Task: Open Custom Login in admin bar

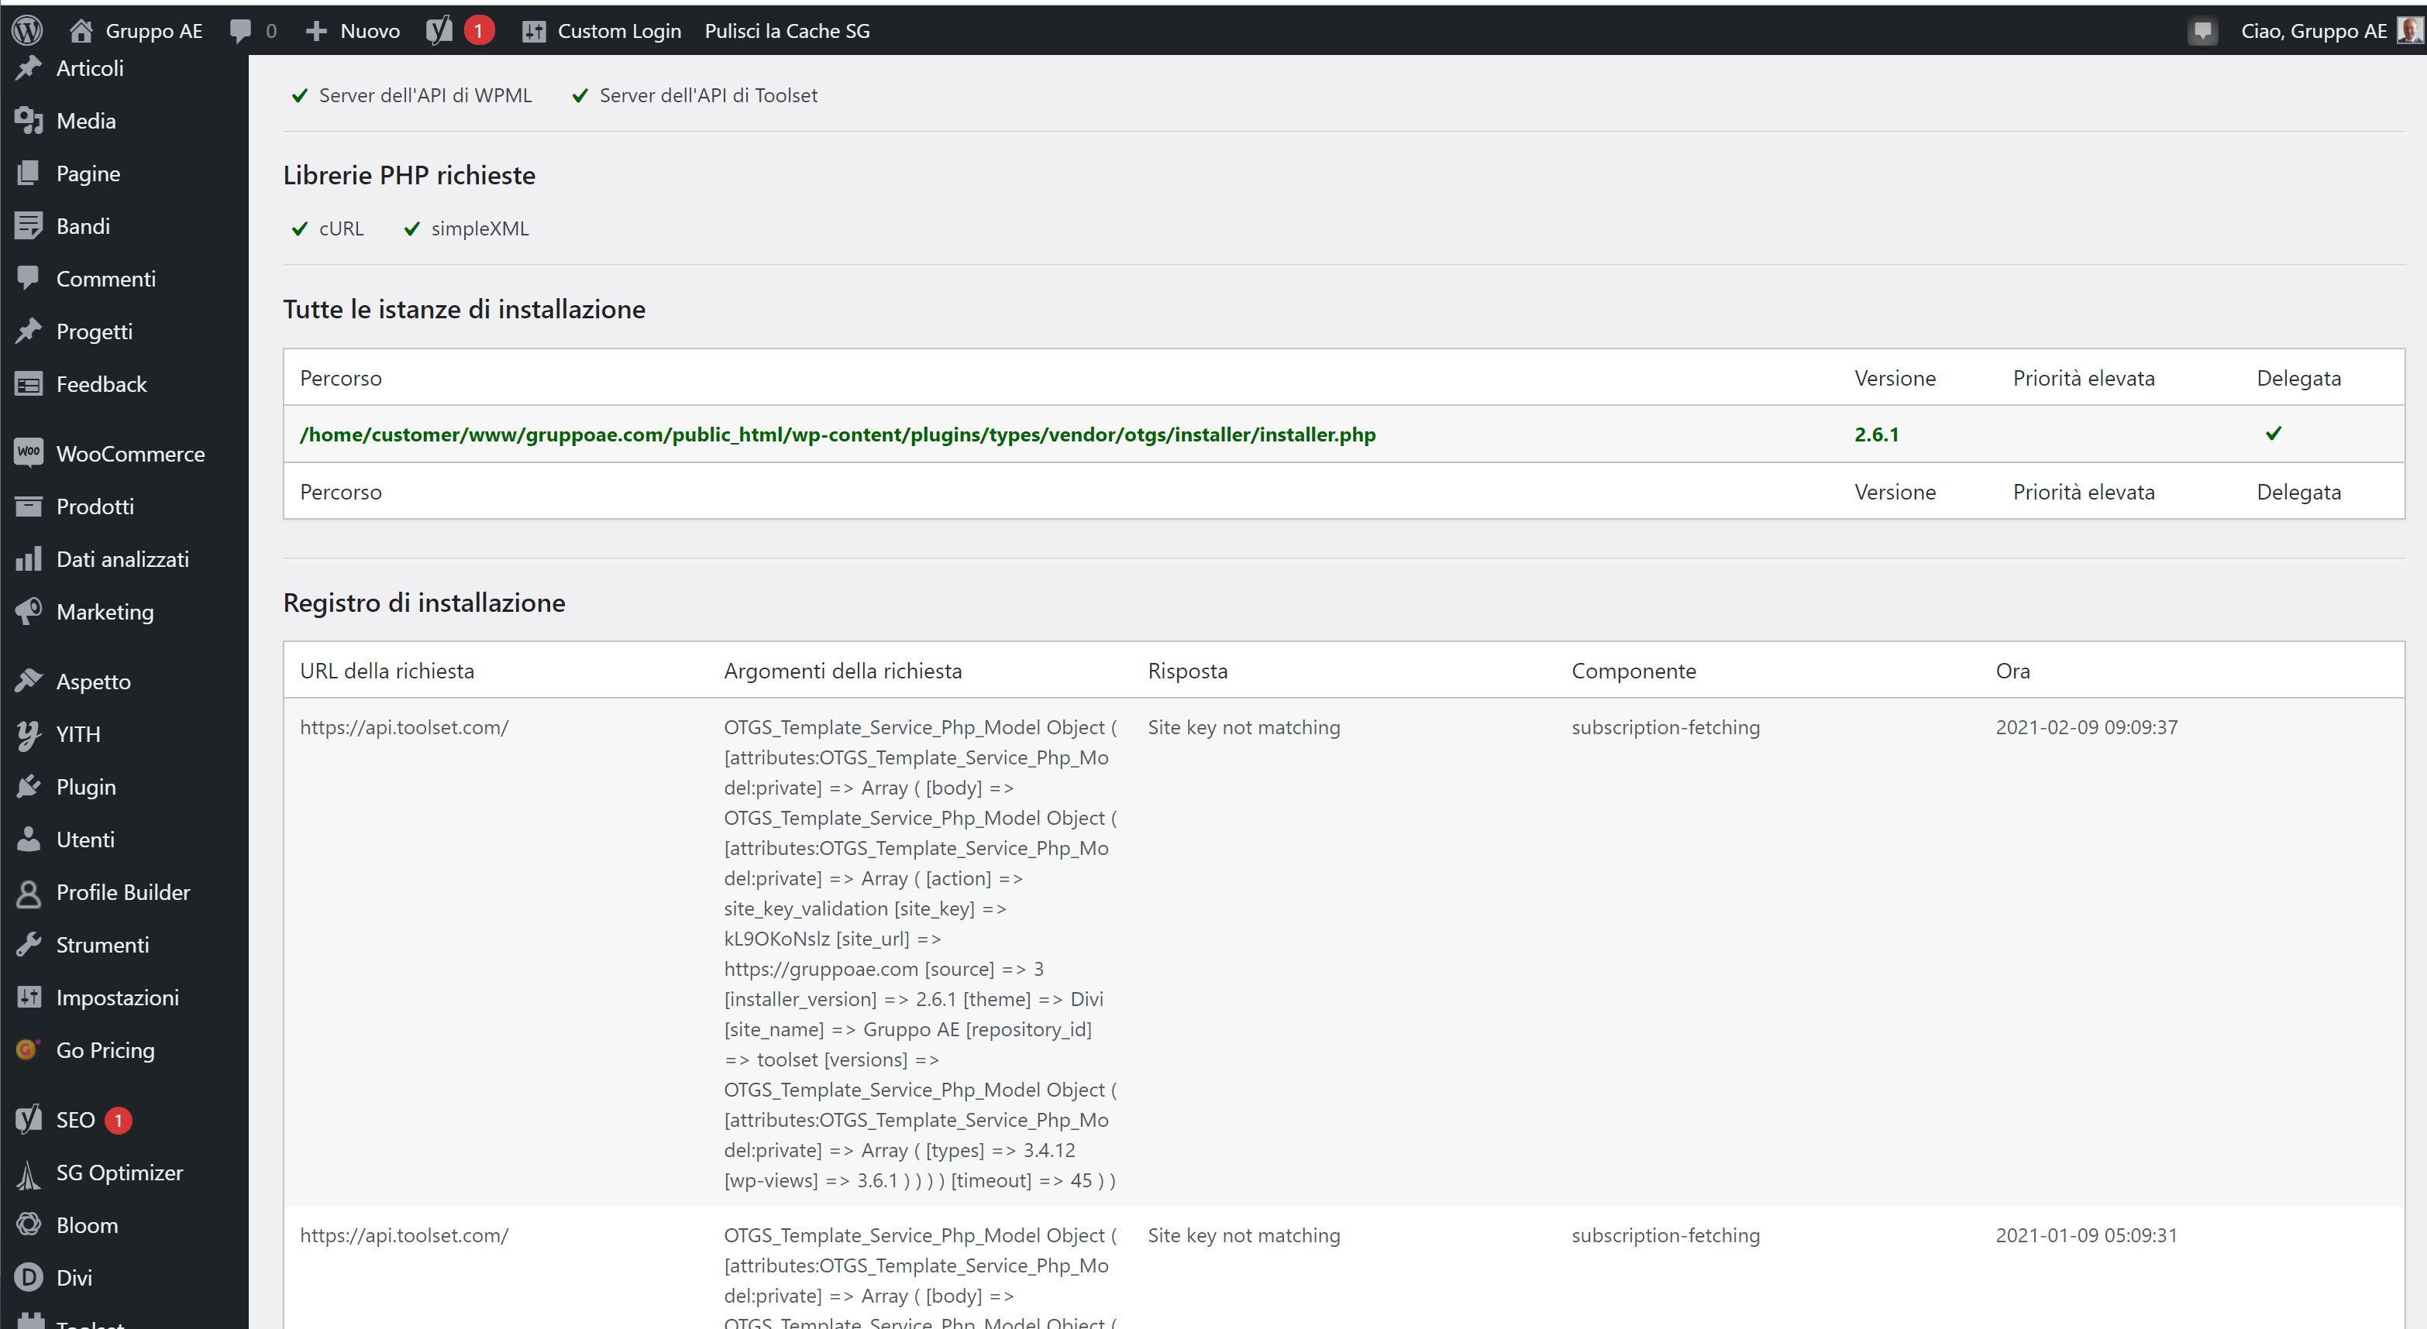Action: click(x=619, y=31)
